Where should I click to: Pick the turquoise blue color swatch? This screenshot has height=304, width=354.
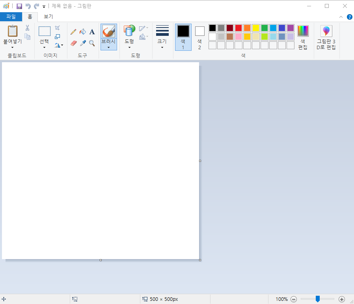(273, 28)
